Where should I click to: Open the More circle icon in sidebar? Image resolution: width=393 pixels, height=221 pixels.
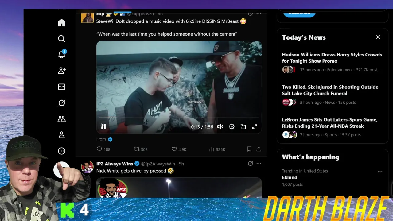point(61,151)
